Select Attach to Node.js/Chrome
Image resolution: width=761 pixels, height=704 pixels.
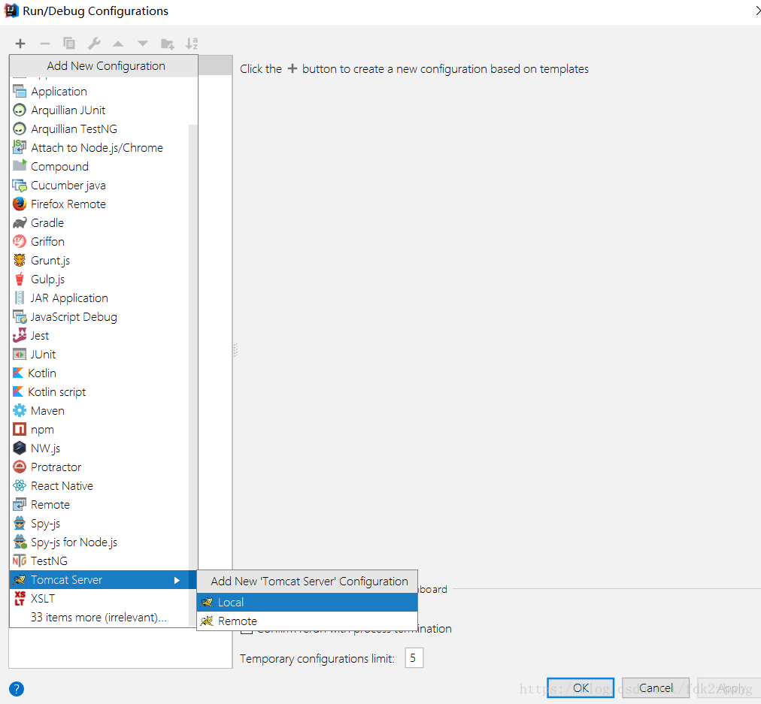pos(99,148)
